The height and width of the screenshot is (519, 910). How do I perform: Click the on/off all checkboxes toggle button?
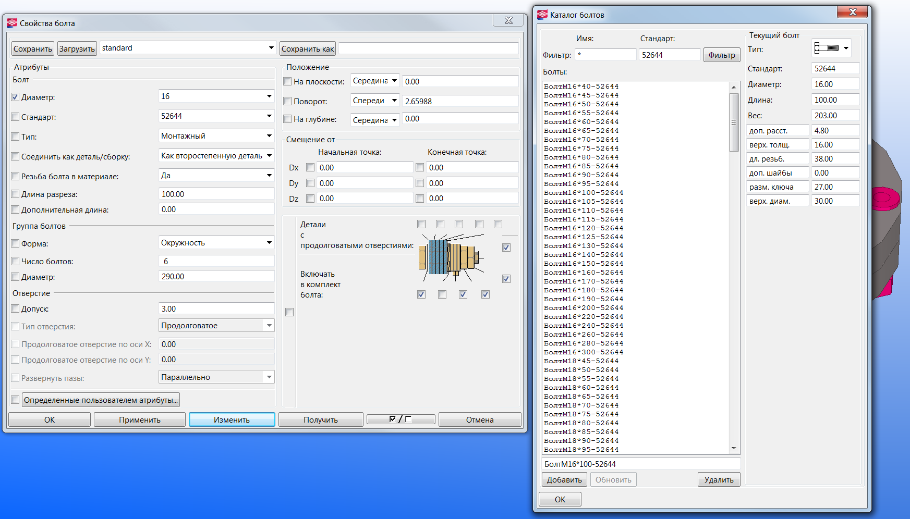(x=401, y=419)
